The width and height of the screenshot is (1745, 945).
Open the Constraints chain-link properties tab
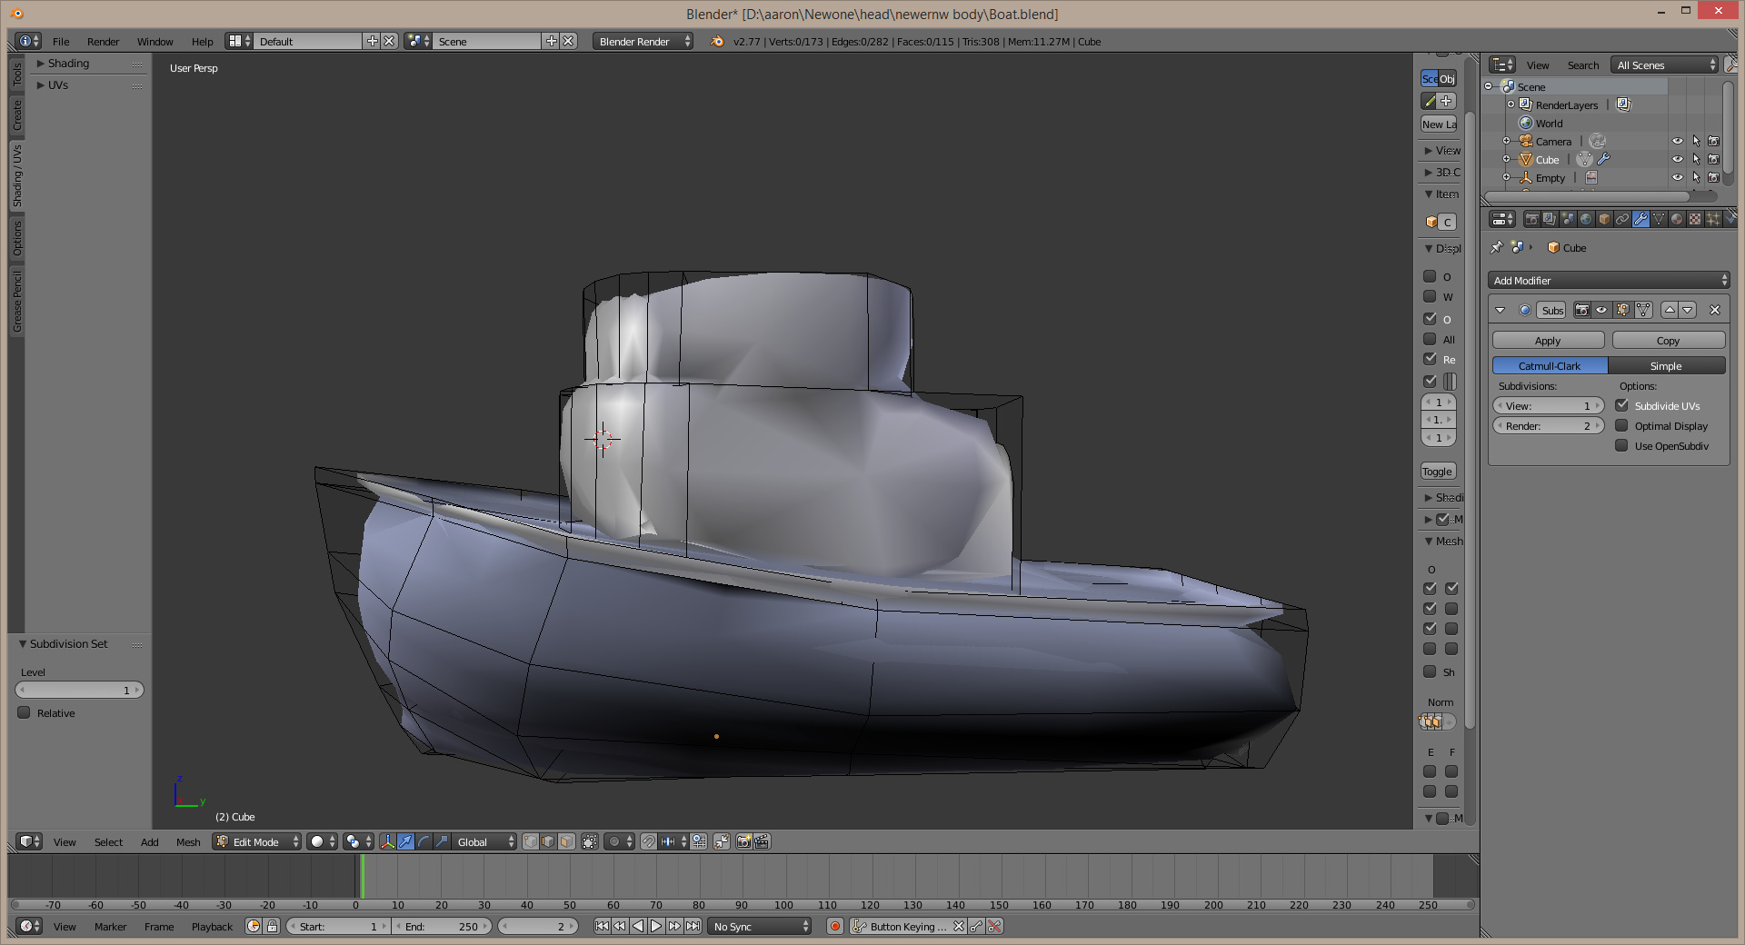pos(1622,219)
